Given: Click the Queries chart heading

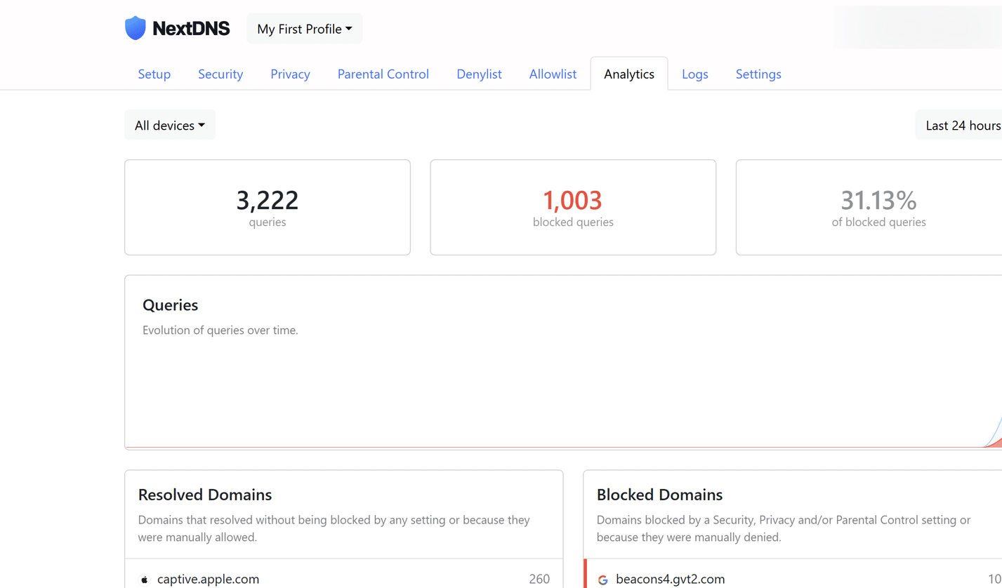Looking at the screenshot, I should tap(171, 305).
